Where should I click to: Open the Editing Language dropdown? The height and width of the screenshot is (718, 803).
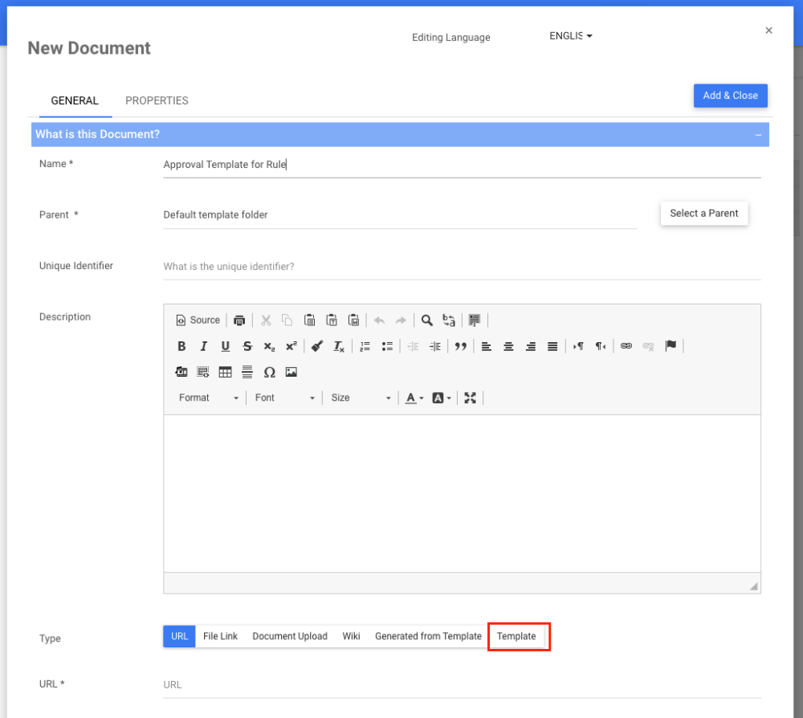(x=571, y=36)
